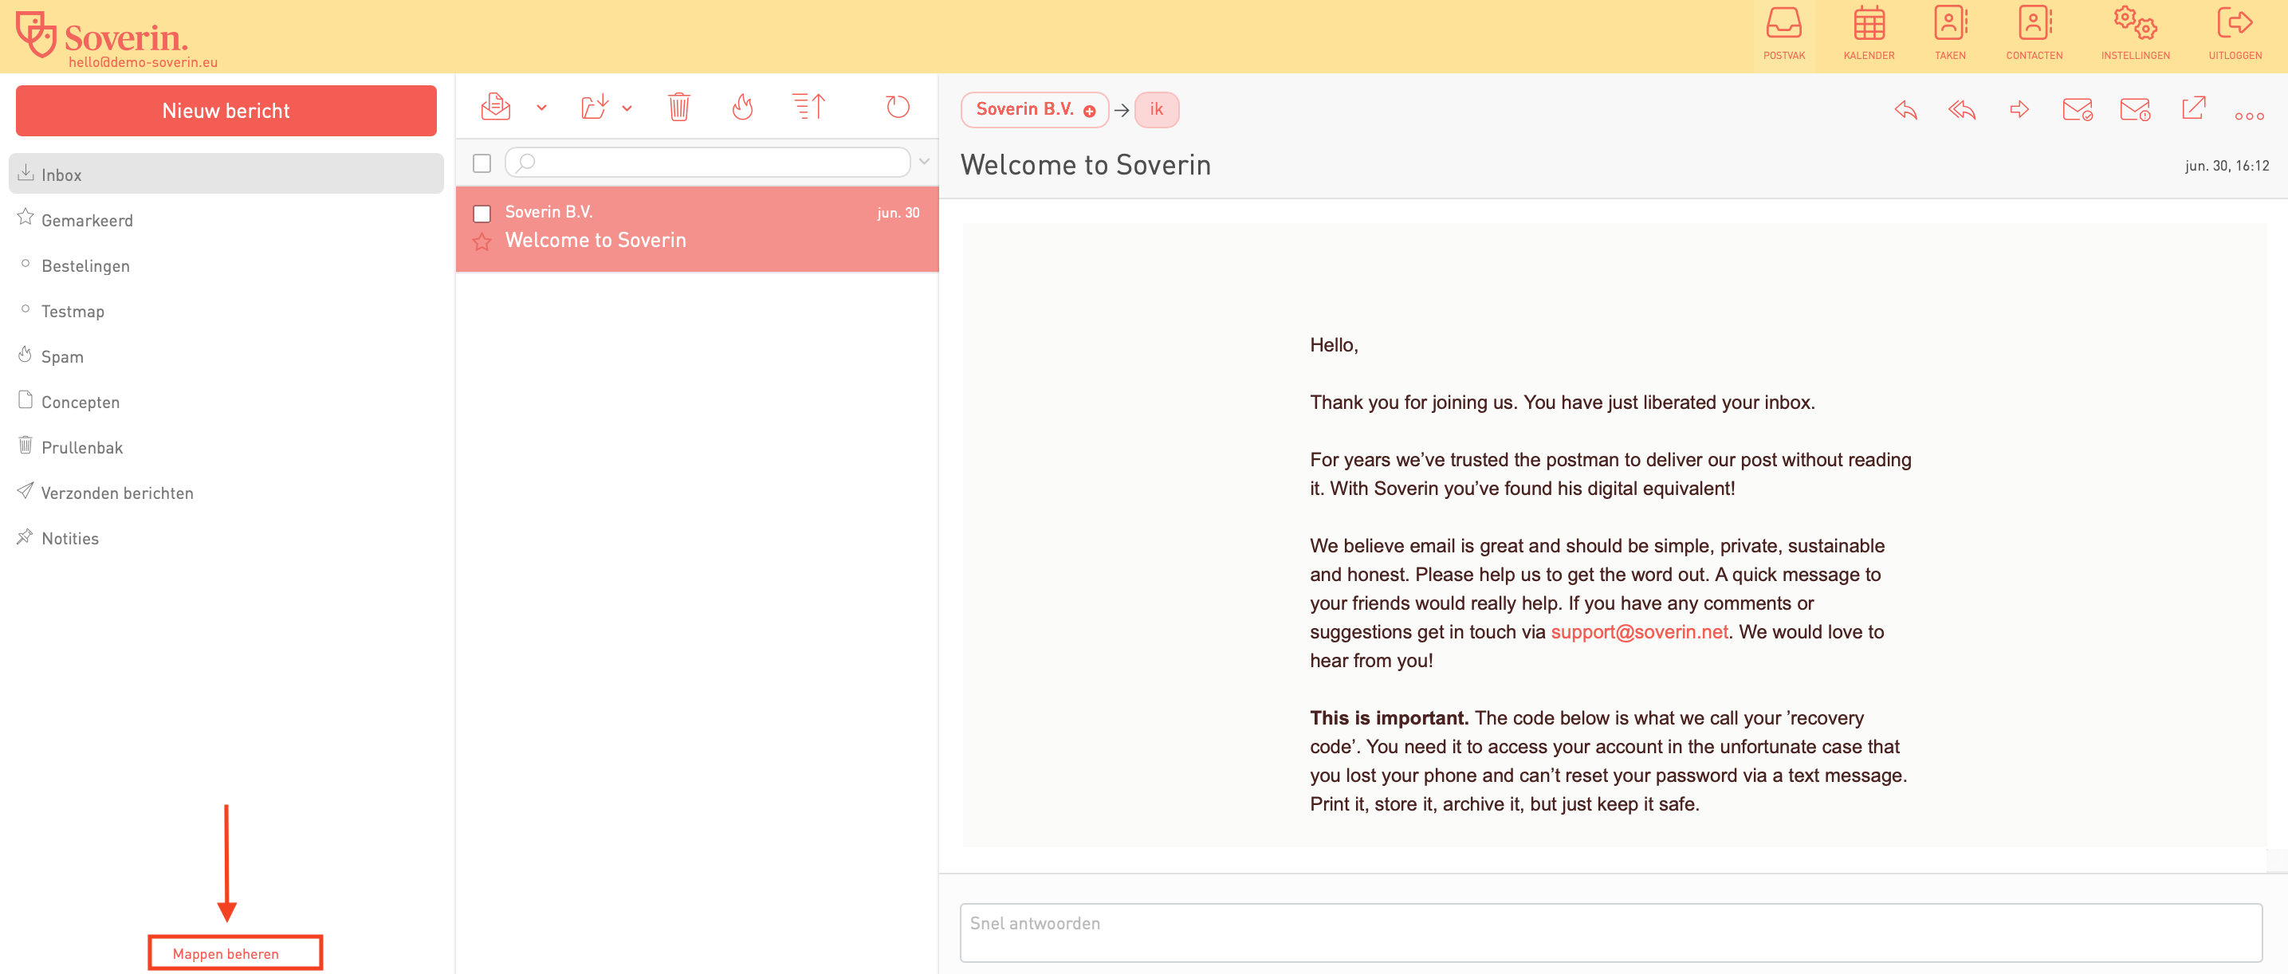Reply to message using single arrow icon
Screen dimensions: 2288x974
1905,110
